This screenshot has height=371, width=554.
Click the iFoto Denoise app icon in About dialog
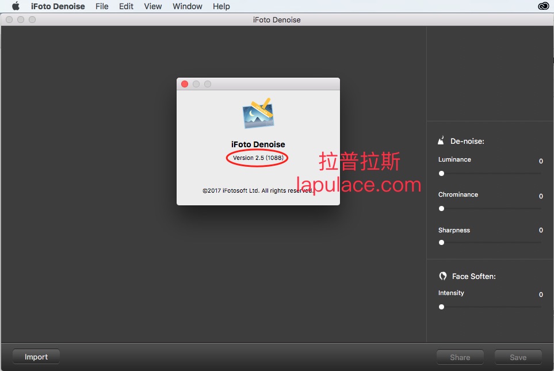coord(258,114)
